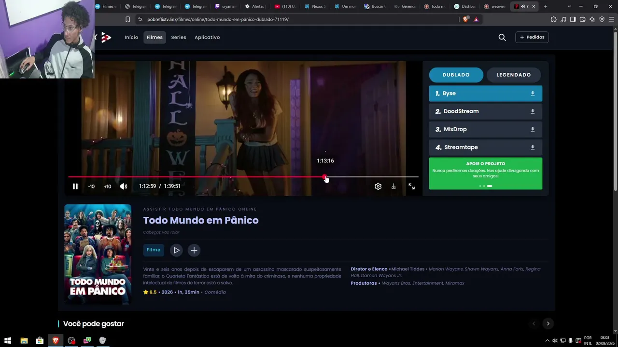Open the Marlon Wayans cast link
Viewport: 618px width, 347px height.
[446, 269]
